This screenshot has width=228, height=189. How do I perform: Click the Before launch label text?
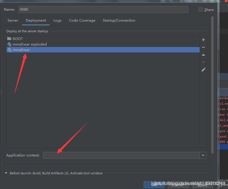[56, 173]
